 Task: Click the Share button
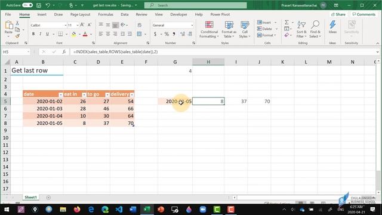tap(338, 14)
